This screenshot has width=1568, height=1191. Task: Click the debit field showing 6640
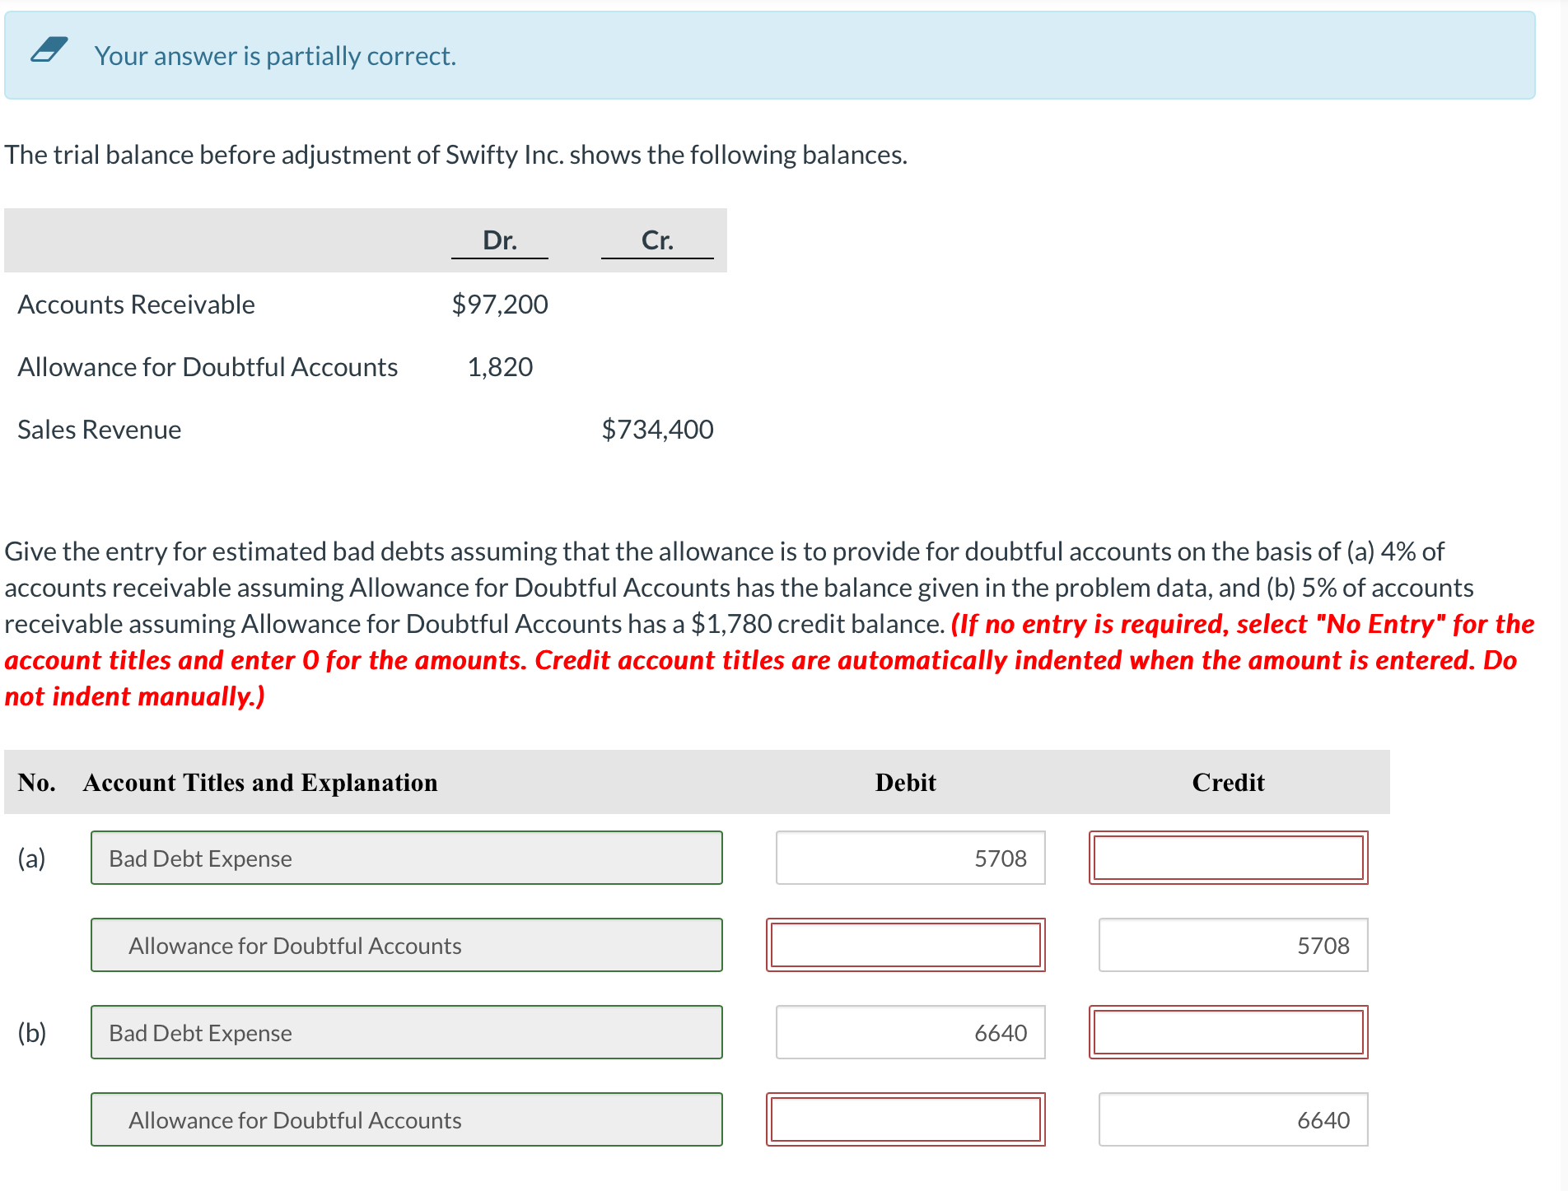coord(909,1032)
